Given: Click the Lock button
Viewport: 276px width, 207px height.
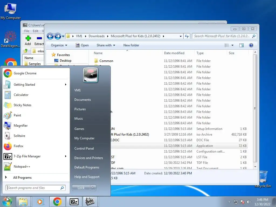Looking at the screenshot, I should pyautogui.click(x=81, y=188).
